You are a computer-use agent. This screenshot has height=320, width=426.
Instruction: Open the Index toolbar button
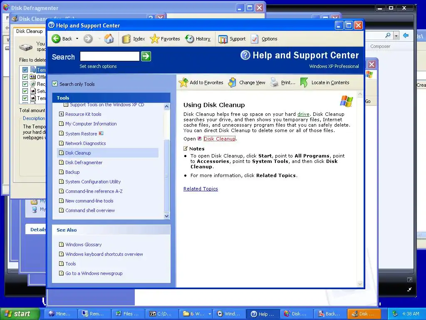click(133, 39)
